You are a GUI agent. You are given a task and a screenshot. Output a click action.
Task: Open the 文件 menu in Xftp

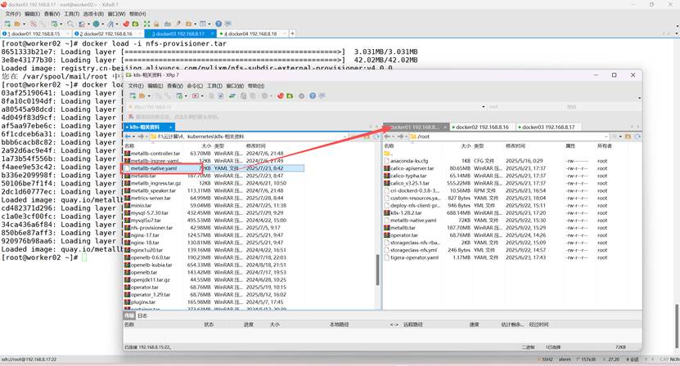pyautogui.click(x=136, y=86)
